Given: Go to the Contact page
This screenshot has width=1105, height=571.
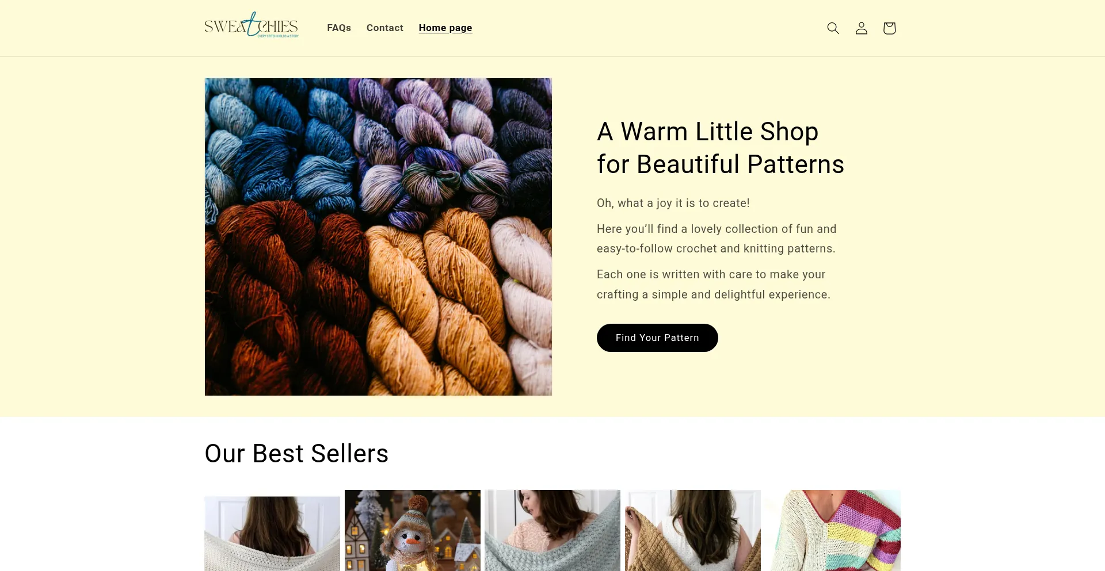Looking at the screenshot, I should pos(385,28).
